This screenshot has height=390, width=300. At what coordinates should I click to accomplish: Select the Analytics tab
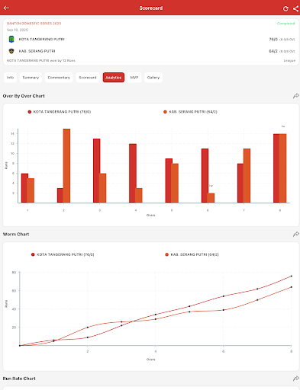(114, 78)
